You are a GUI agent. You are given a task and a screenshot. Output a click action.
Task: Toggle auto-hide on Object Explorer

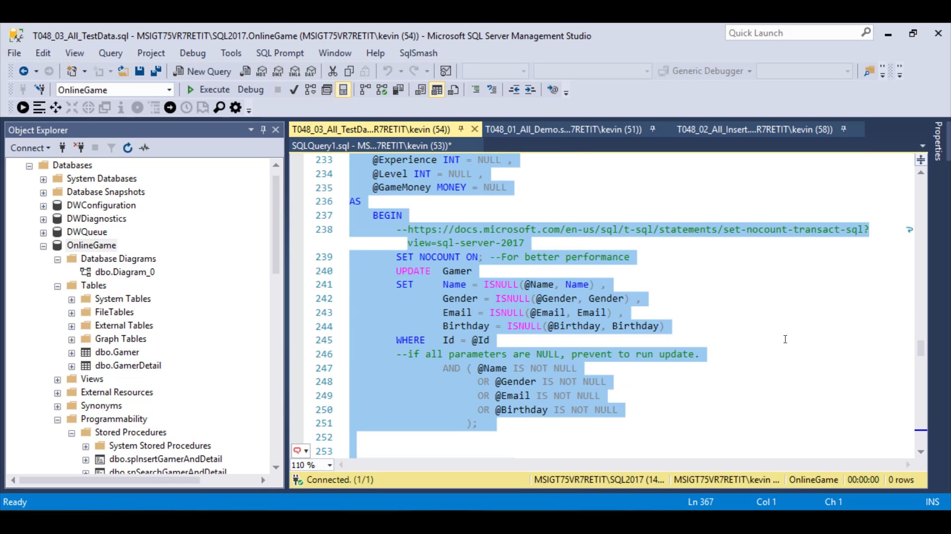263,130
